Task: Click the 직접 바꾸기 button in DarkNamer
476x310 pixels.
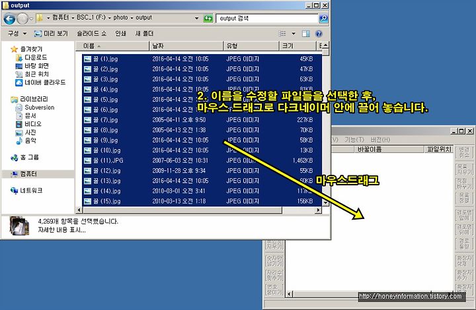Action: 464,183
